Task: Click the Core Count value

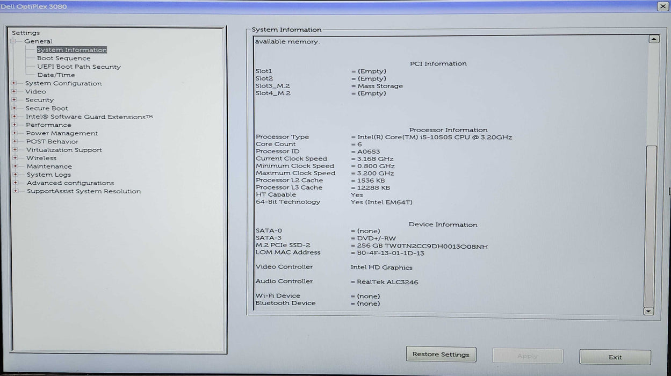Action: click(x=359, y=144)
